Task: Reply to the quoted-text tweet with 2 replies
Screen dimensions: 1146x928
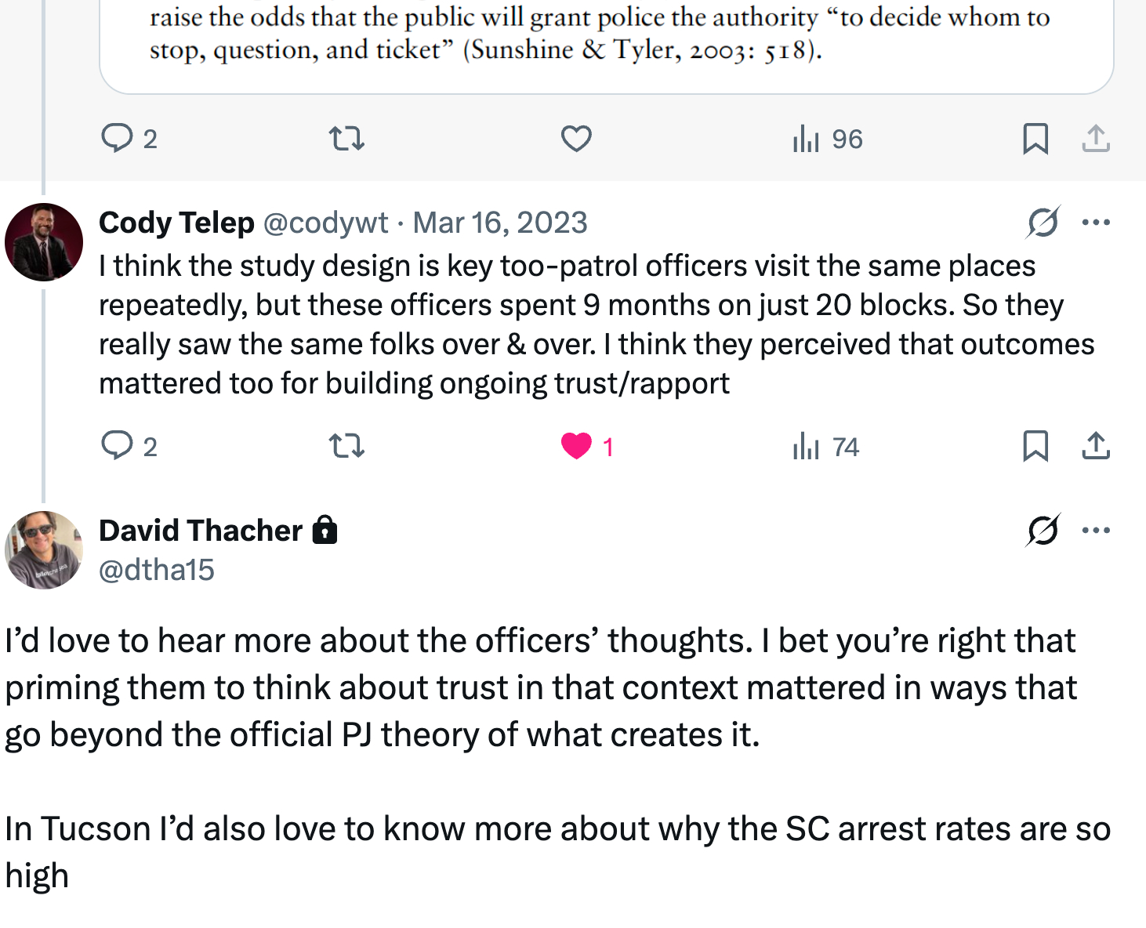Action: 118,138
